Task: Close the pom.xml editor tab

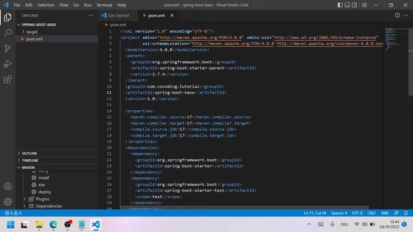Action: (172, 15)
